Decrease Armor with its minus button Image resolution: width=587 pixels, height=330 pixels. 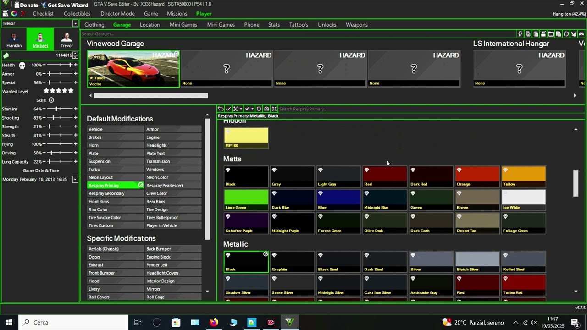coord(45,74)
